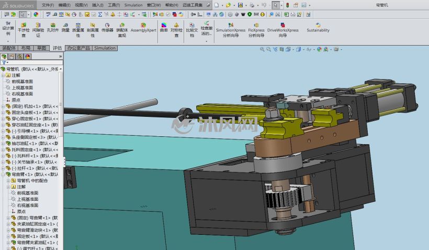This screenshot has width=429, height=250.
Task: Run the 孔对齐 hole alignment check
Action: click(53, 27)
